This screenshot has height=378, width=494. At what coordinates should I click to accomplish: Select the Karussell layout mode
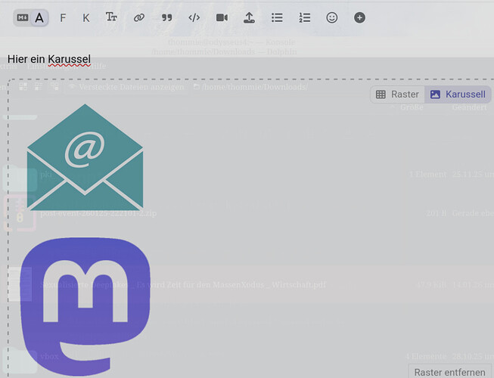click(458, 94)
